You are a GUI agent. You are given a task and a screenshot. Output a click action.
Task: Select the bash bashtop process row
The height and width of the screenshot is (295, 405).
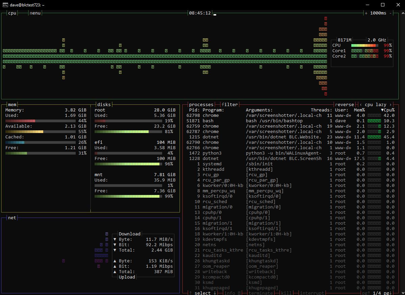(x=290, y=121)
